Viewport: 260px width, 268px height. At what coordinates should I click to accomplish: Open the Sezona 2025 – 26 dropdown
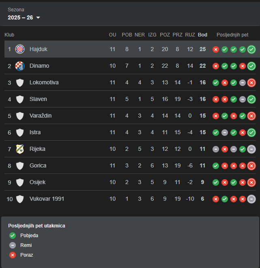[24, 17]
